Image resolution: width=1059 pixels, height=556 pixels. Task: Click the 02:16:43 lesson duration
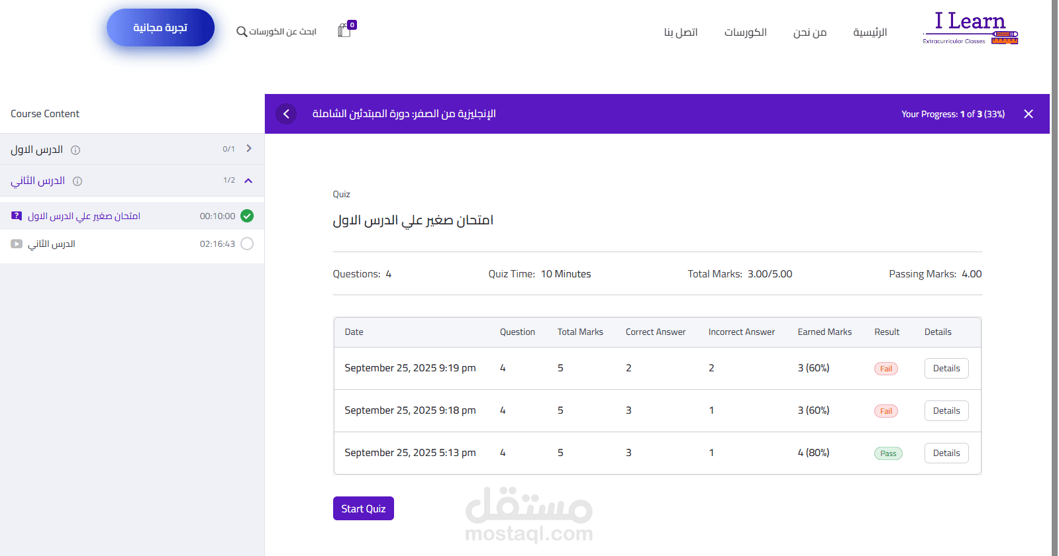point(217,244)
